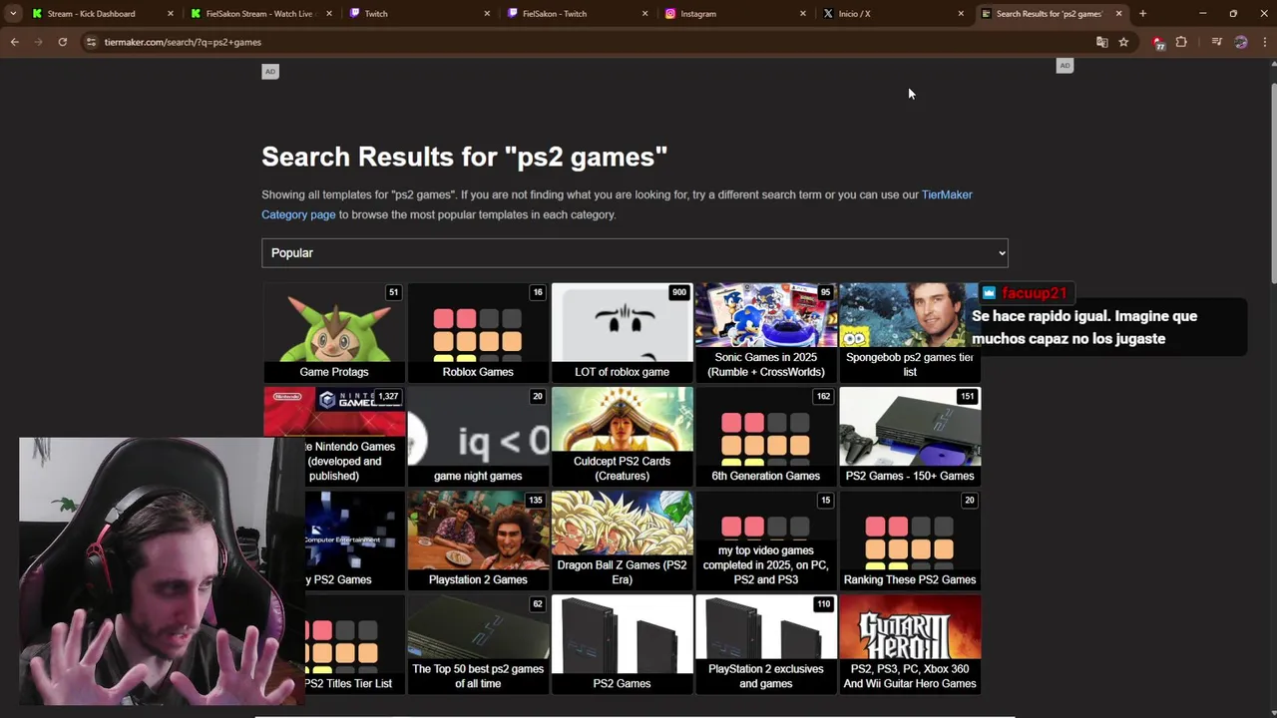Click the address bar URL field
The height and width of the screenshot is (718, 1277).
click(x=589, y=42)
